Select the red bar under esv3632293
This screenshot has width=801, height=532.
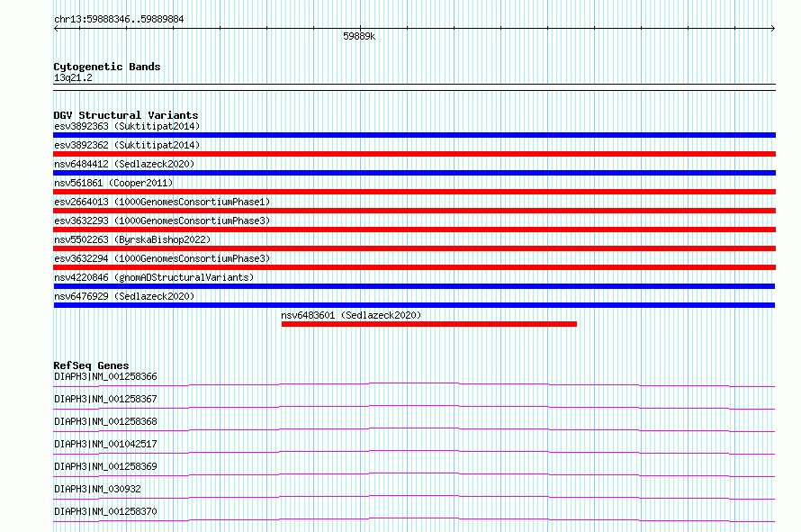tap(414, 230)
